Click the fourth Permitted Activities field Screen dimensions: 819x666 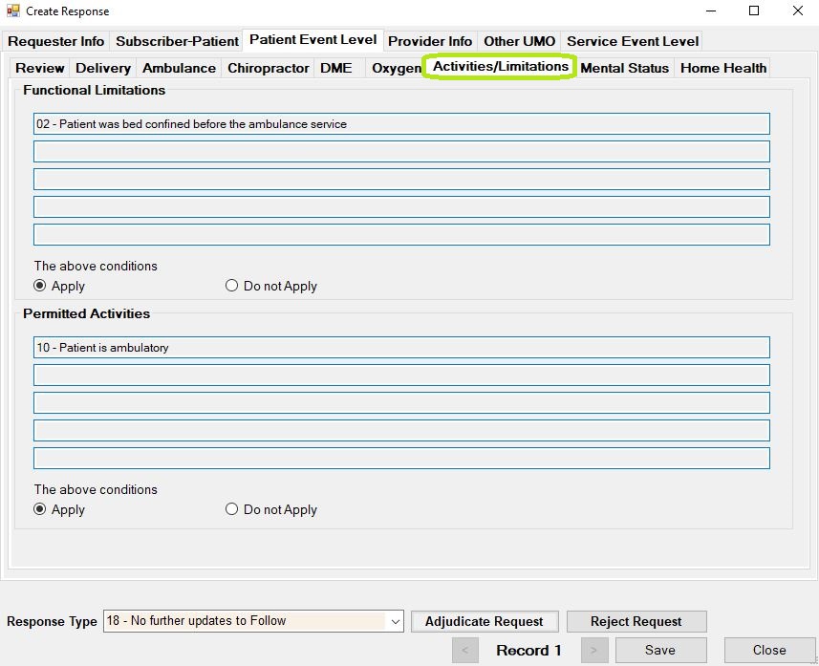tap(401, 430)
